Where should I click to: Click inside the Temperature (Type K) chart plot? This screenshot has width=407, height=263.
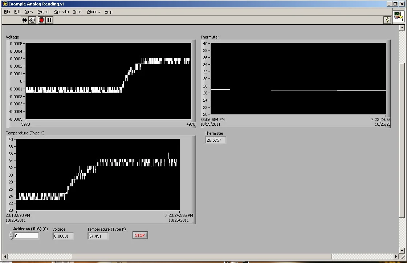pos(98,174)
